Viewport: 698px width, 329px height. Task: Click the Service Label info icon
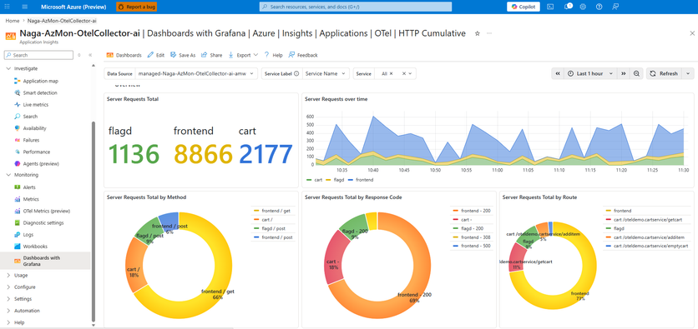tap(296, 73)
